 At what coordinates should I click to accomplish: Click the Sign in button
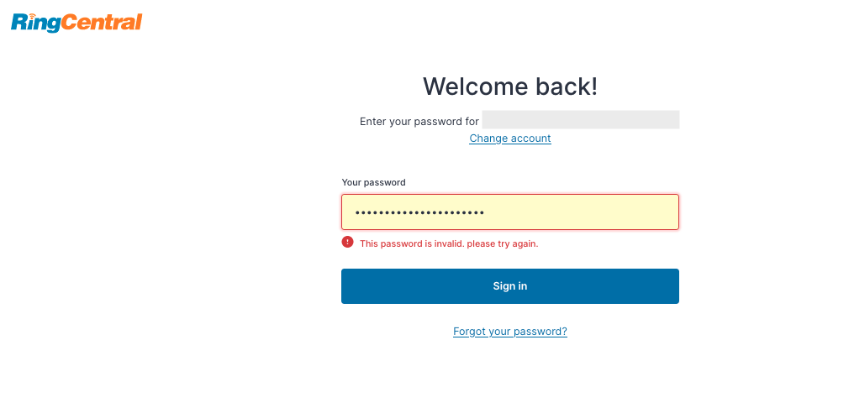(510, 286)
